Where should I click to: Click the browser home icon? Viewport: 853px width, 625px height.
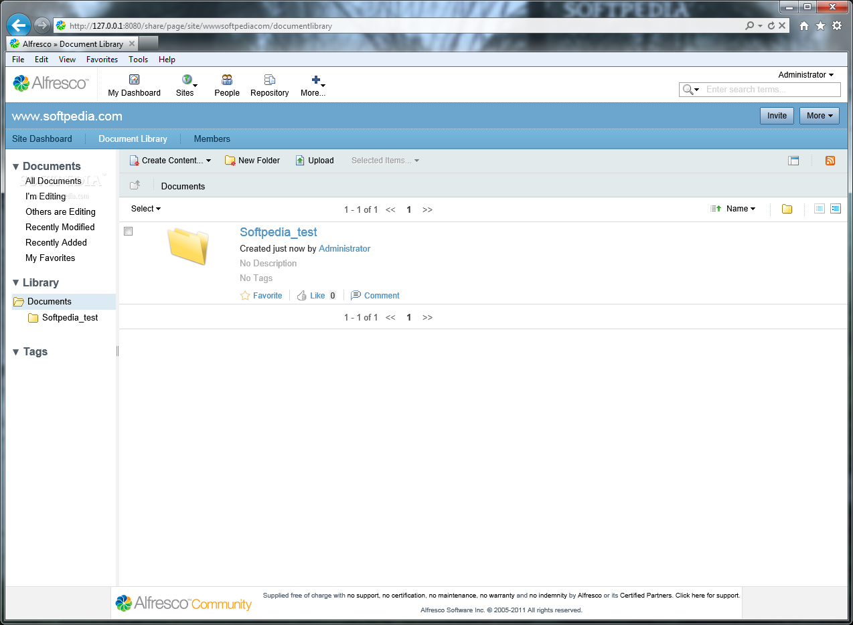click(x=804, y=26)
